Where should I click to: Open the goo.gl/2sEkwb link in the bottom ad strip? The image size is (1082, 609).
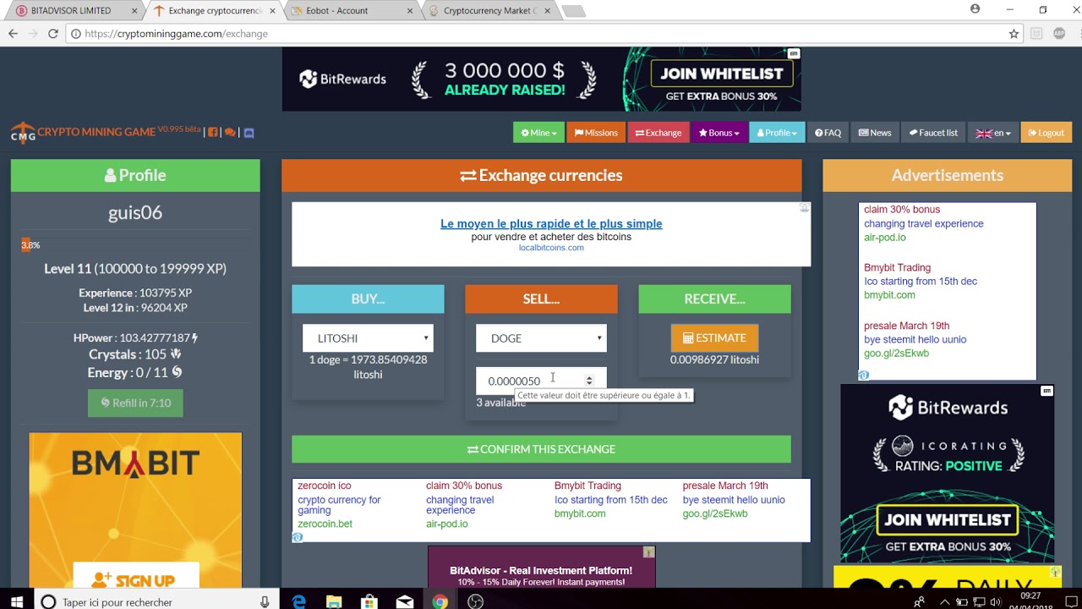point(715,513)
